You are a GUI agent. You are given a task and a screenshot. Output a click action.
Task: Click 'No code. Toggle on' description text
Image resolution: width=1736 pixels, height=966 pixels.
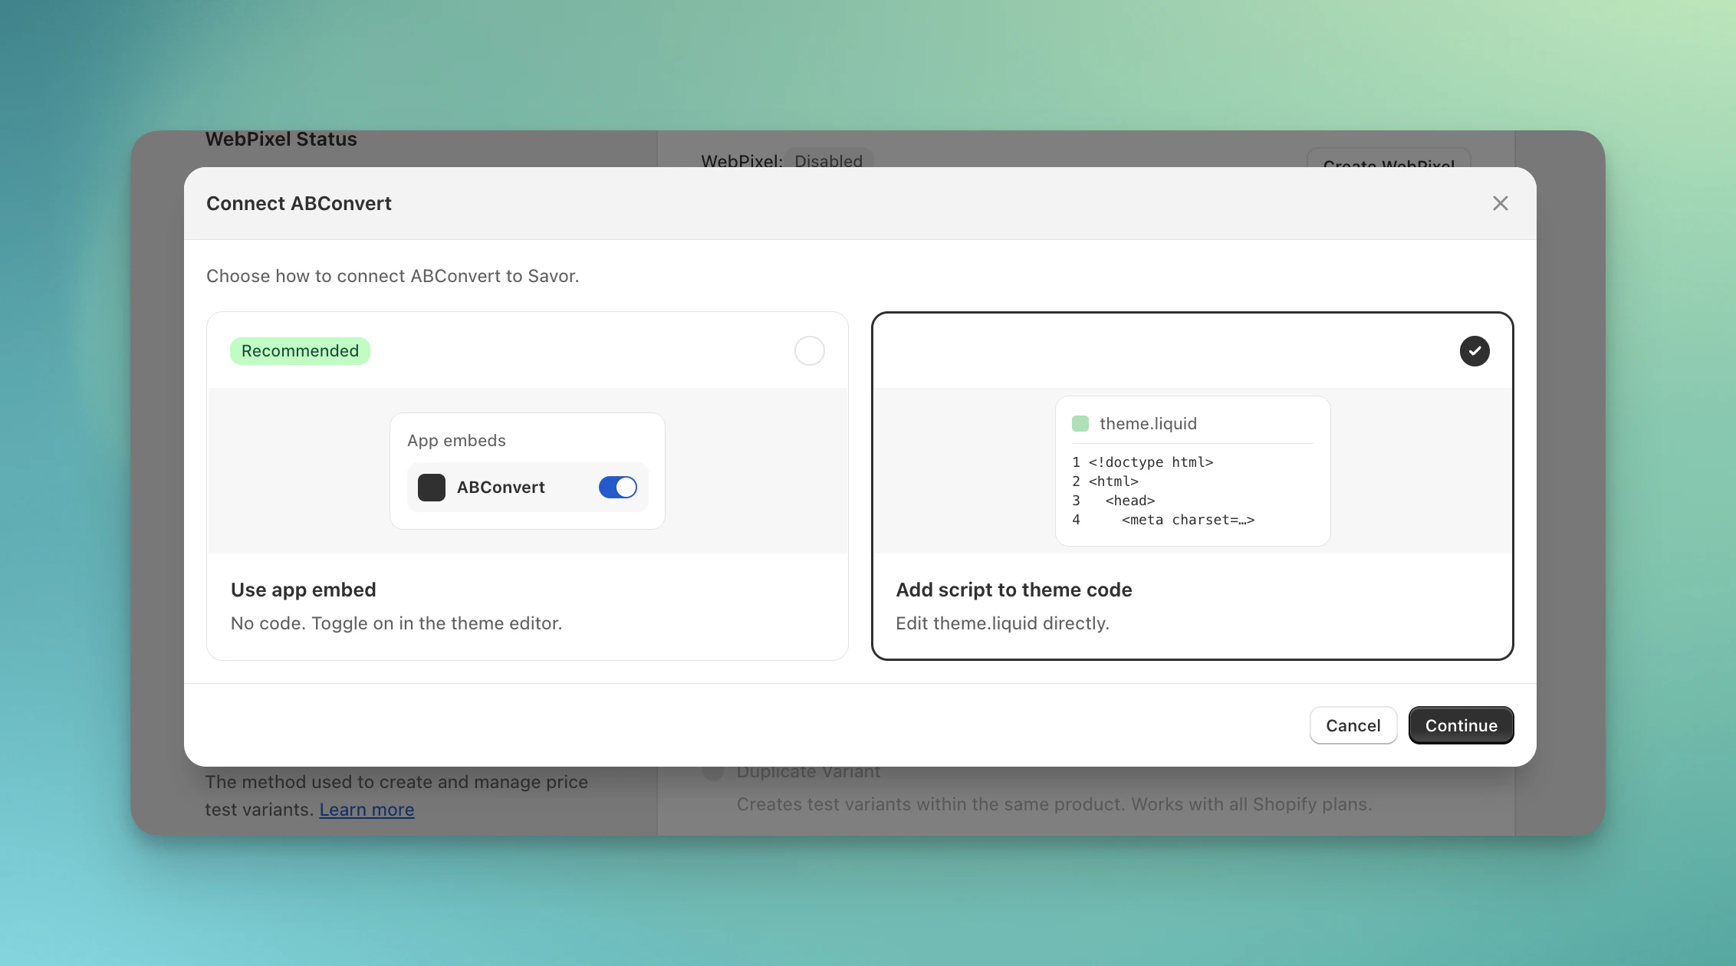396,623
